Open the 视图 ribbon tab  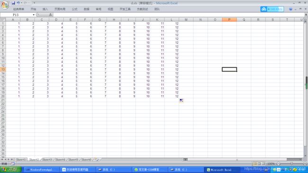pos(110,9)
